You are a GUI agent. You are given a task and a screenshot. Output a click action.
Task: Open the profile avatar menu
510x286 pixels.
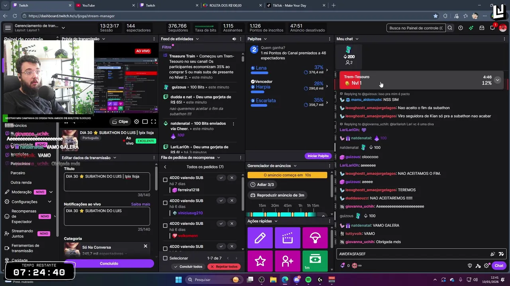[x=503, y=28]
